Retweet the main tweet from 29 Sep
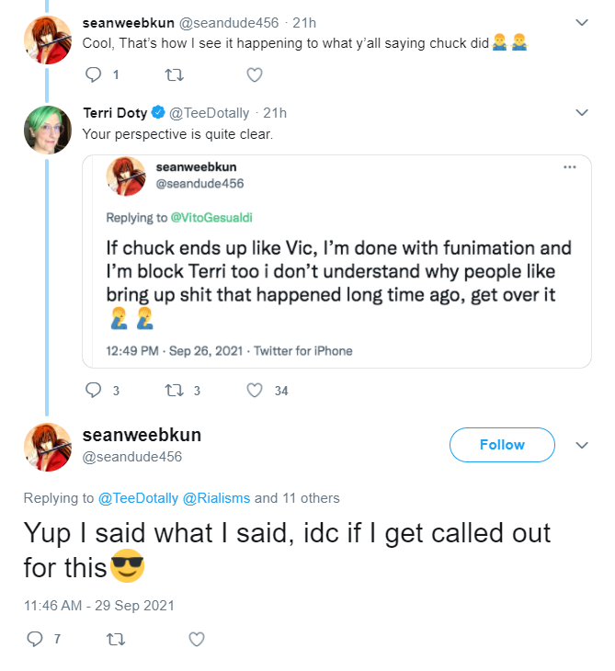The height and width of the screenshot is (671, 615). [x=116, y=640]
